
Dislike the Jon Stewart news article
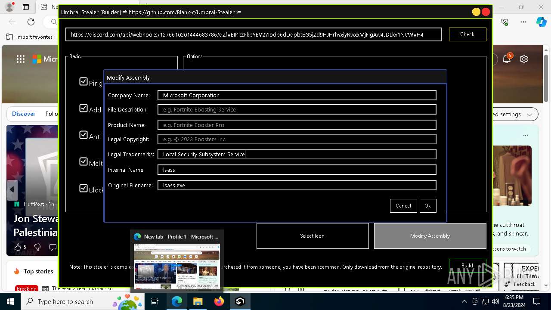(37, 247)
